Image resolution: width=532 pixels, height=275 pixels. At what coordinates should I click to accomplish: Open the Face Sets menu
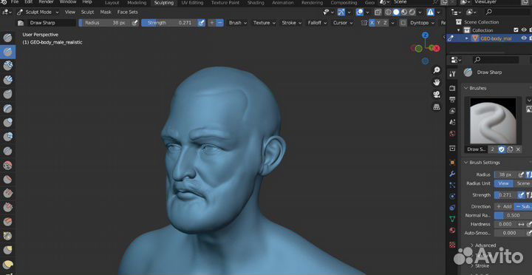click(128, 12)
